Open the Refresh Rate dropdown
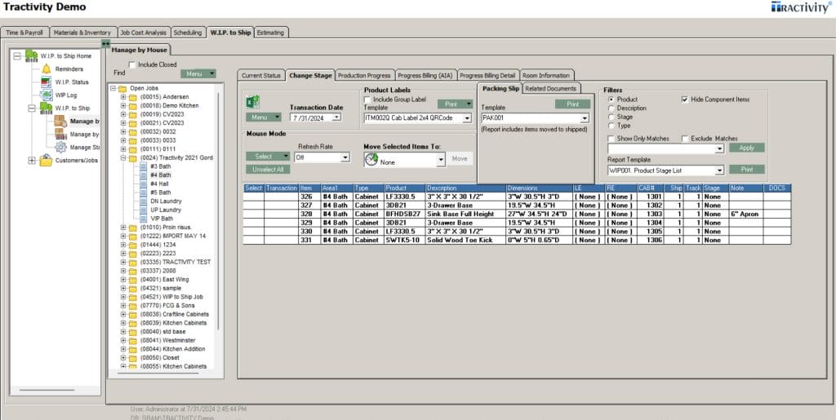 (345, 157)
